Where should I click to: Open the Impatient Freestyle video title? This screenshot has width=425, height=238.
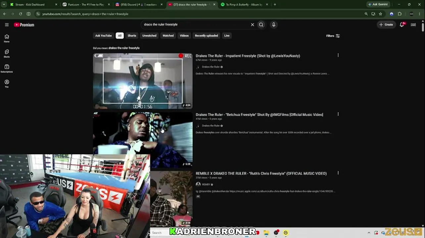[x=248, y=56]
